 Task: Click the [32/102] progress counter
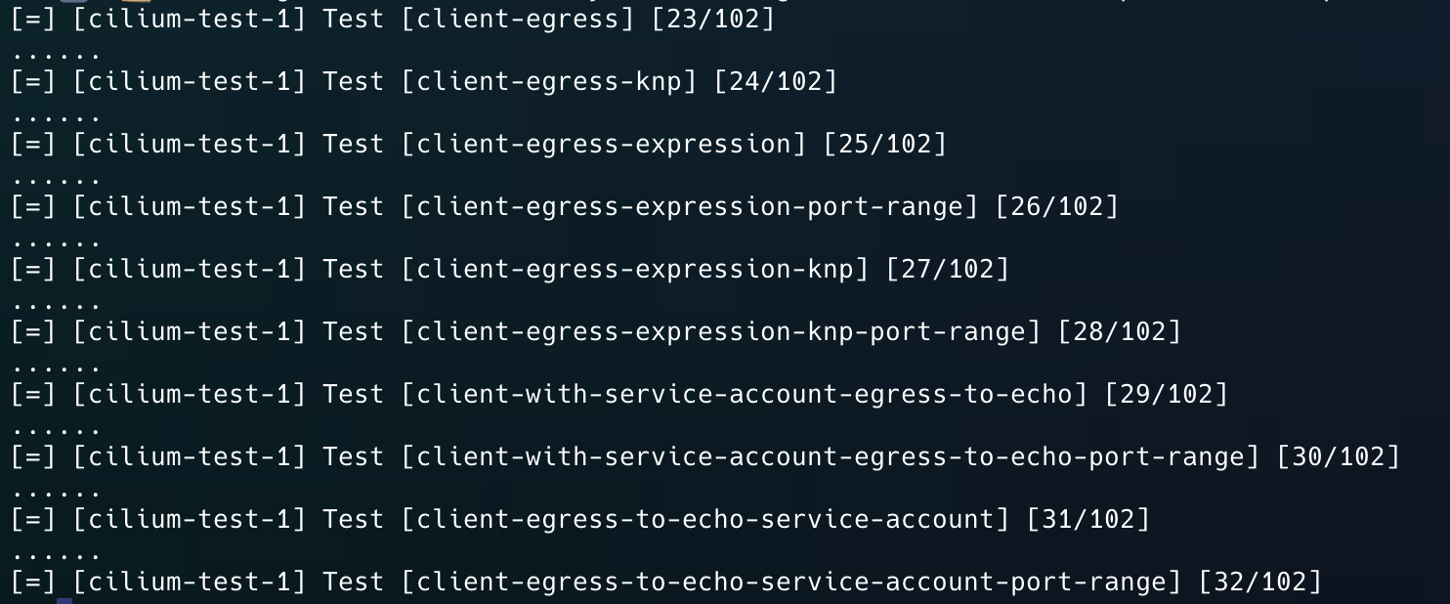1260,582
